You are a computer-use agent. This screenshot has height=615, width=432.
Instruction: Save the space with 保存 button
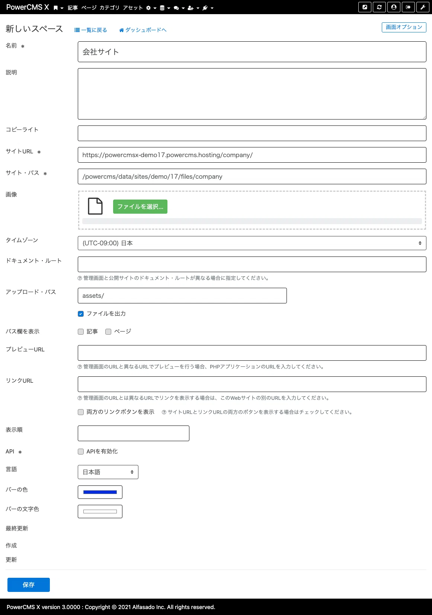coord(29,585)
